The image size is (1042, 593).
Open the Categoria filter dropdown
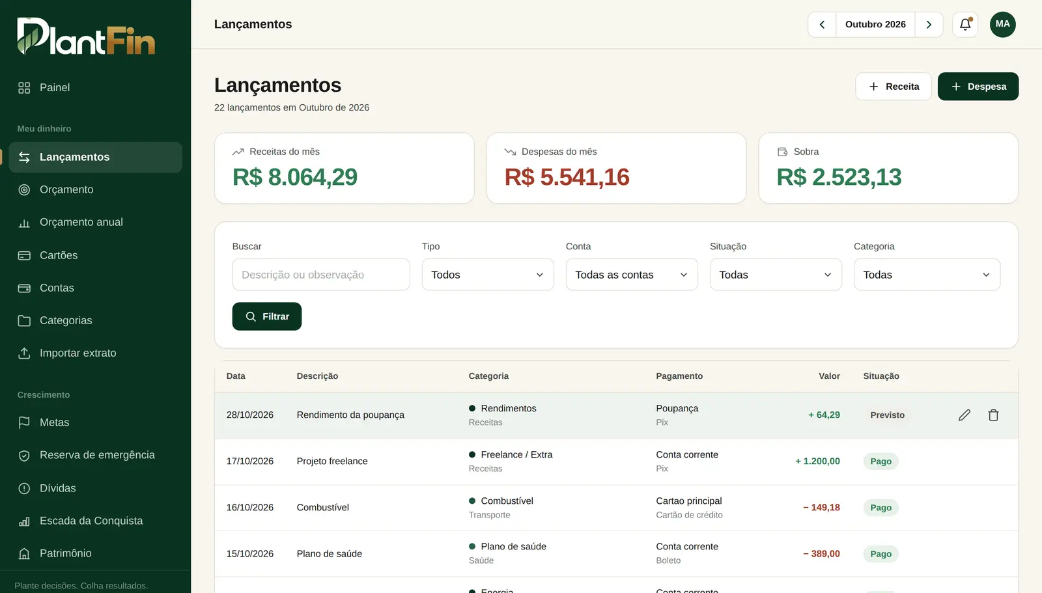click(x=927, y=275)
